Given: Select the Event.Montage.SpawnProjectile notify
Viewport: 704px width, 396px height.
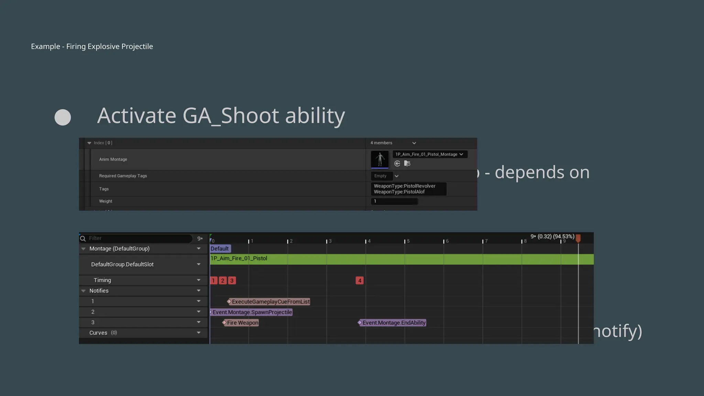Looking at the screenshot, I should tap(251, 312).
